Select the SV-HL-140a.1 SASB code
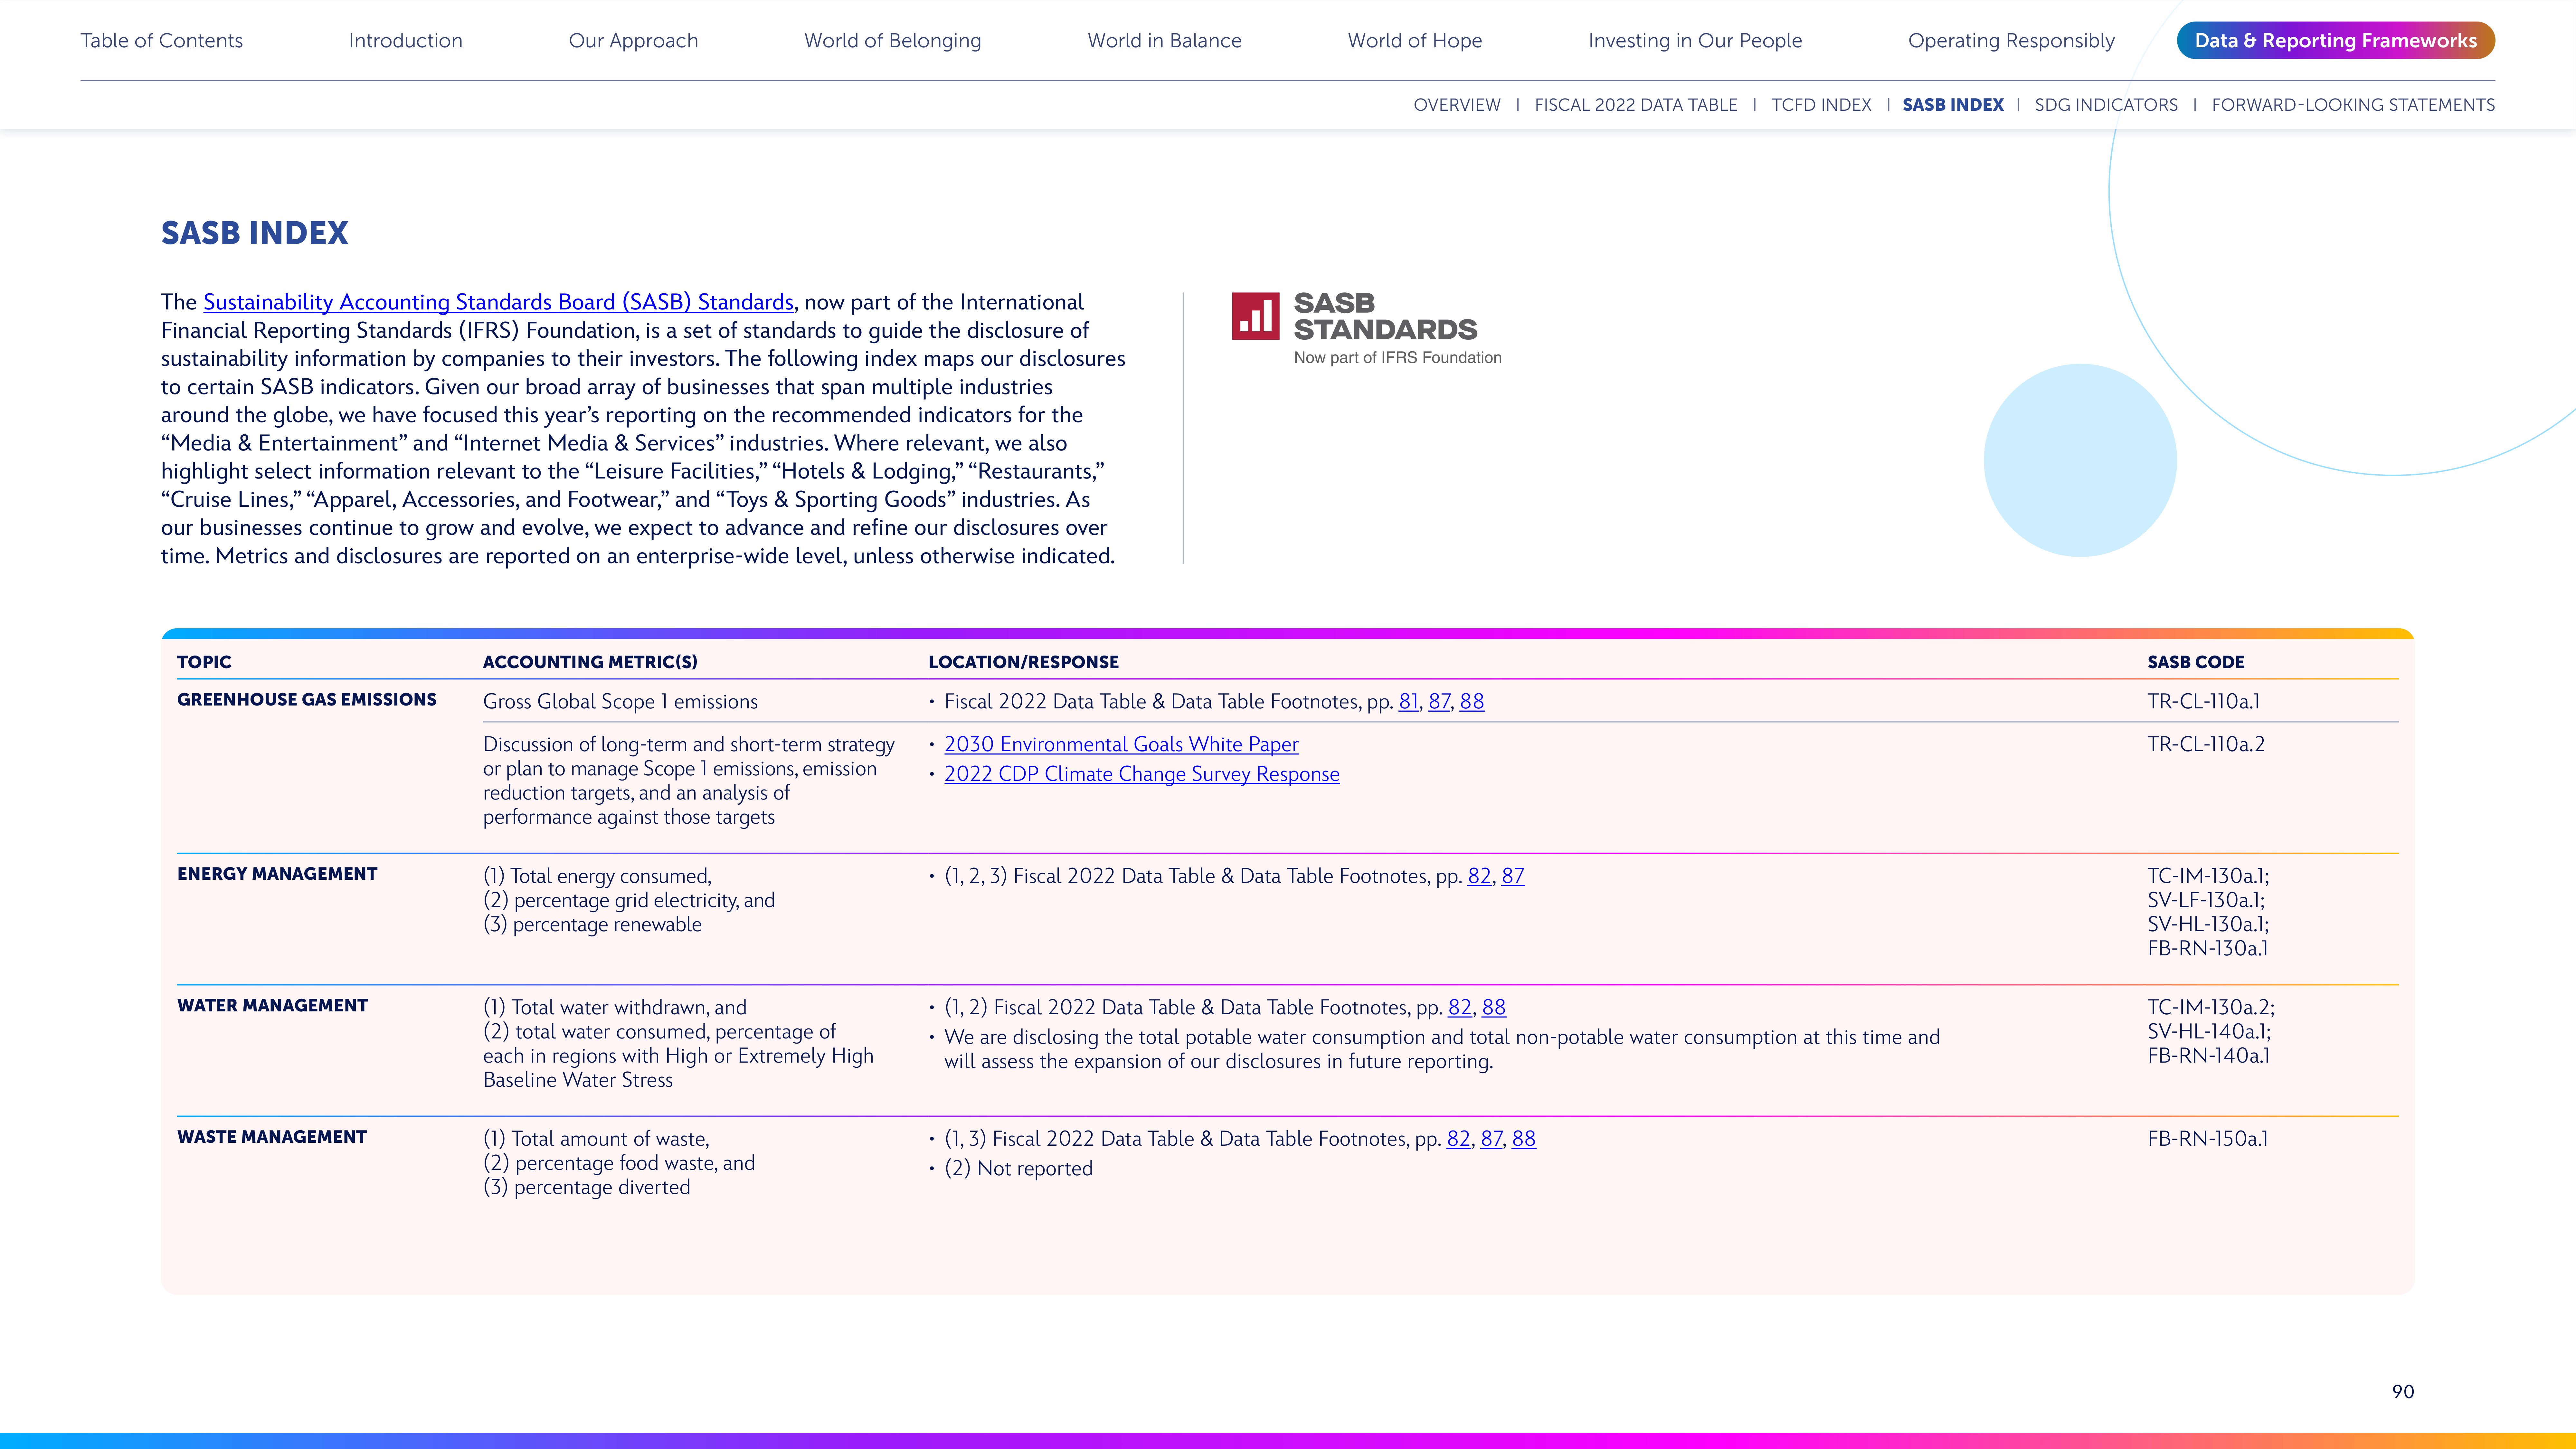2576x1449 pixels. pos(2209,1032)
